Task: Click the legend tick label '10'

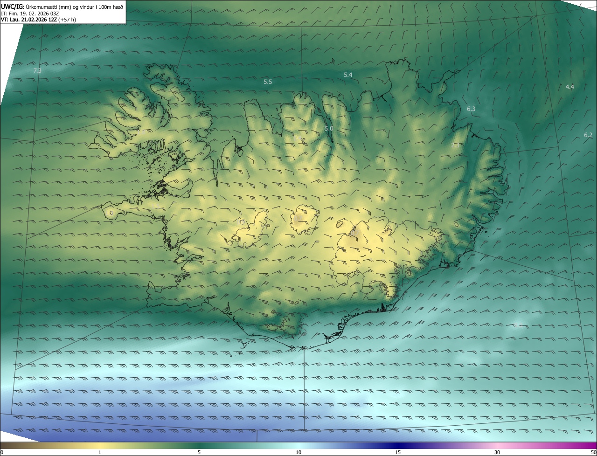Action: [298, 452]
